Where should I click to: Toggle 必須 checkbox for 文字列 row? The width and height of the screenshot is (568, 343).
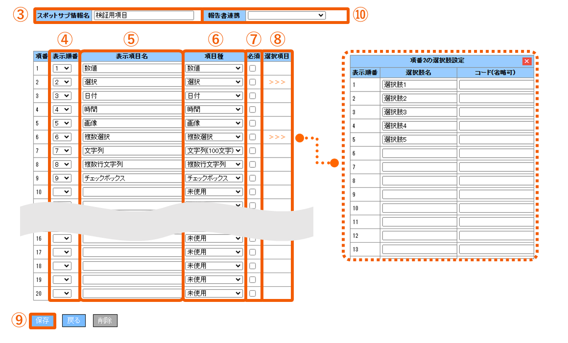click(253, 151)
